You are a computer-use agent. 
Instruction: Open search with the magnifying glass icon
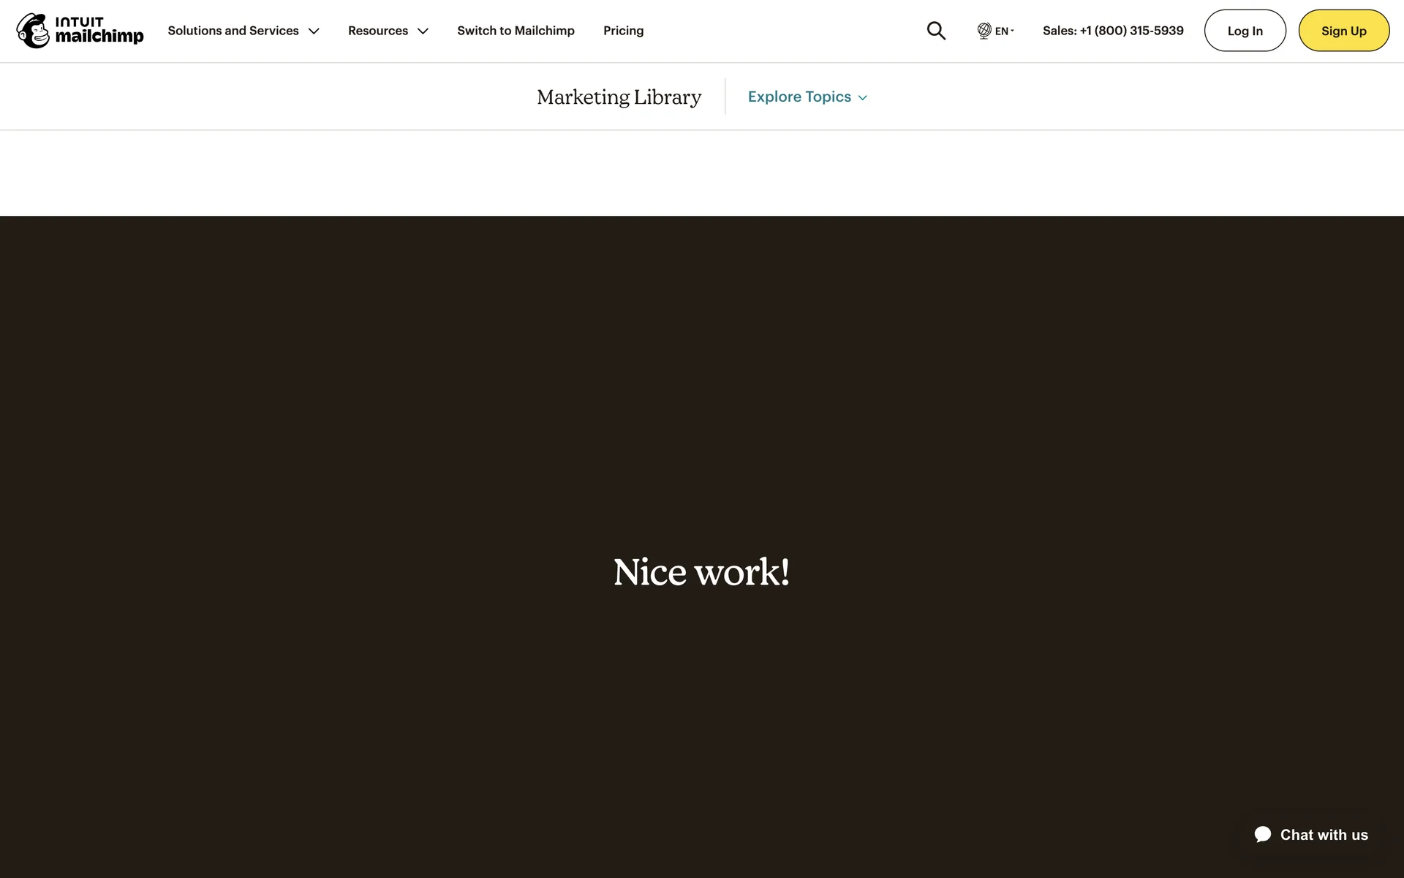[x=936, y=31]
